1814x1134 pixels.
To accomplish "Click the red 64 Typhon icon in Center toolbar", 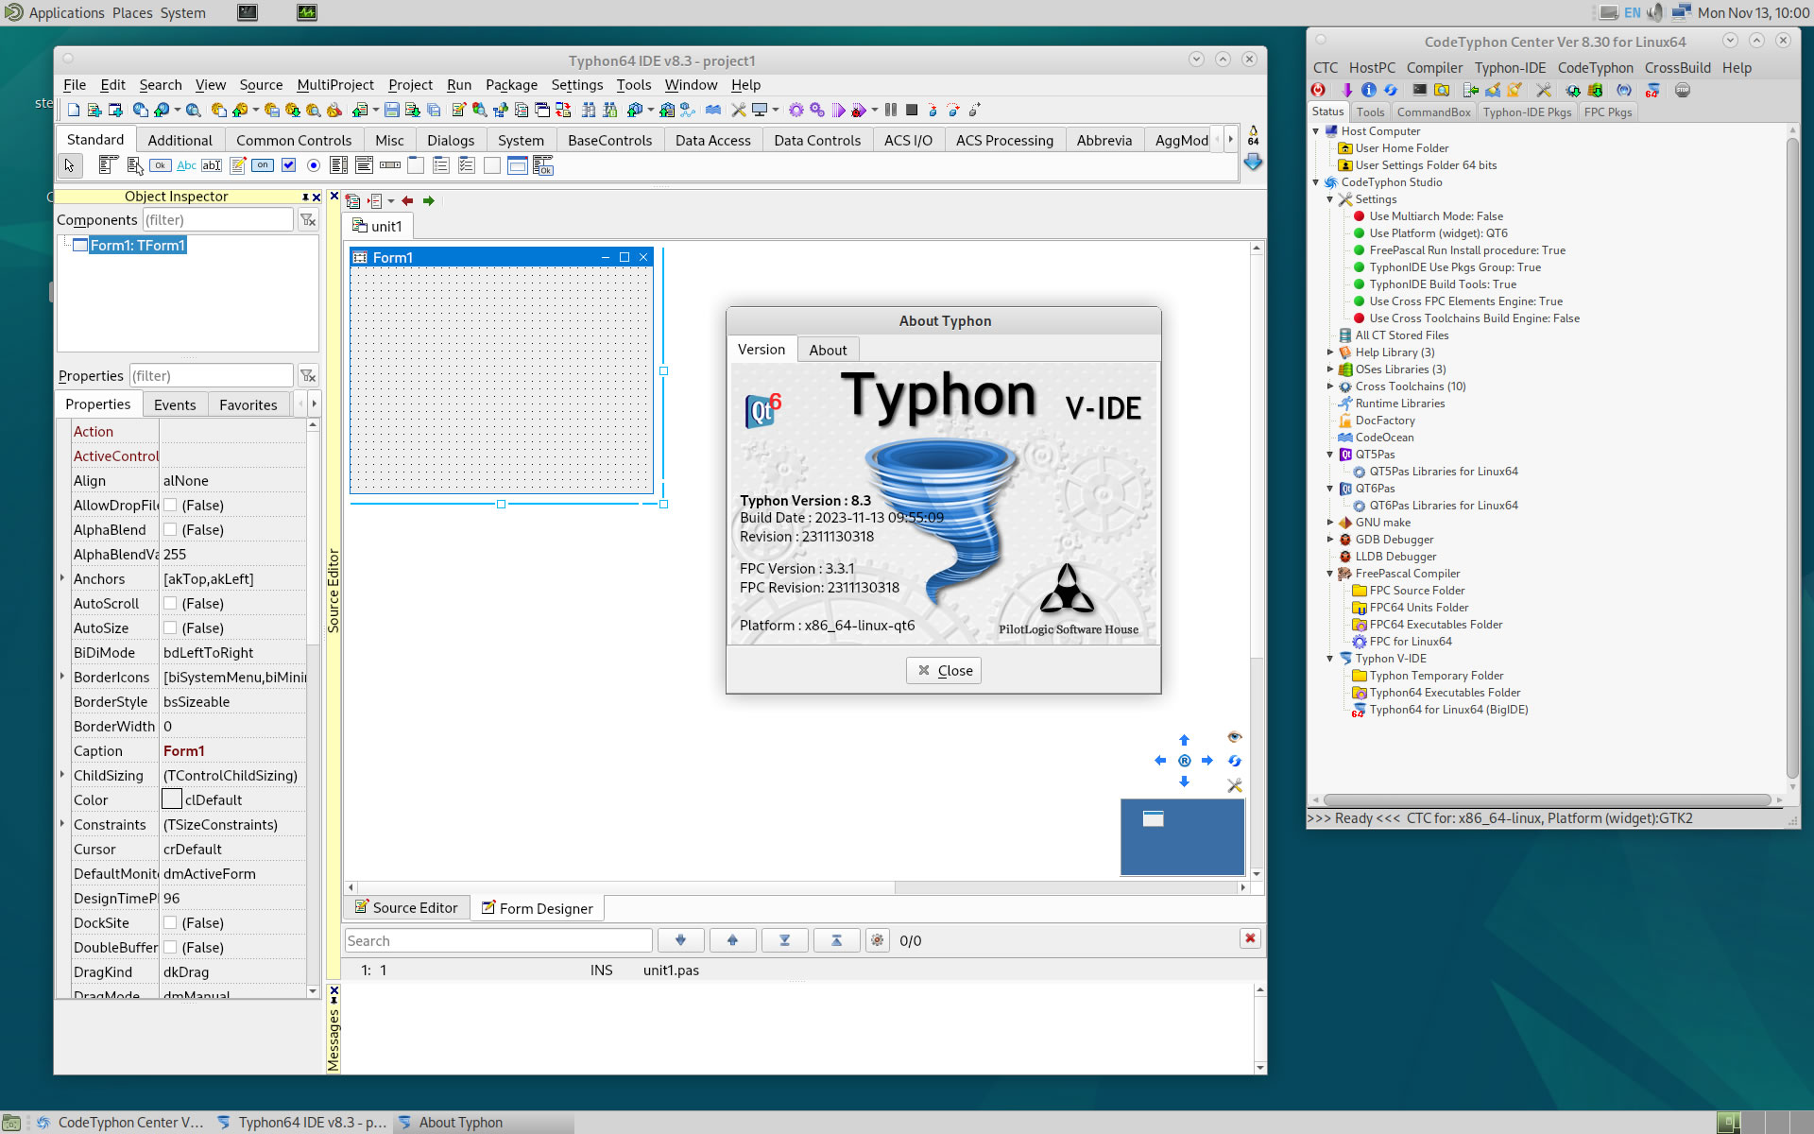I will 1651,90.
